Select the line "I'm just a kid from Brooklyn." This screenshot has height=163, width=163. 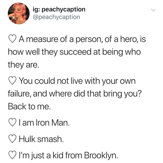click(68, 156)
